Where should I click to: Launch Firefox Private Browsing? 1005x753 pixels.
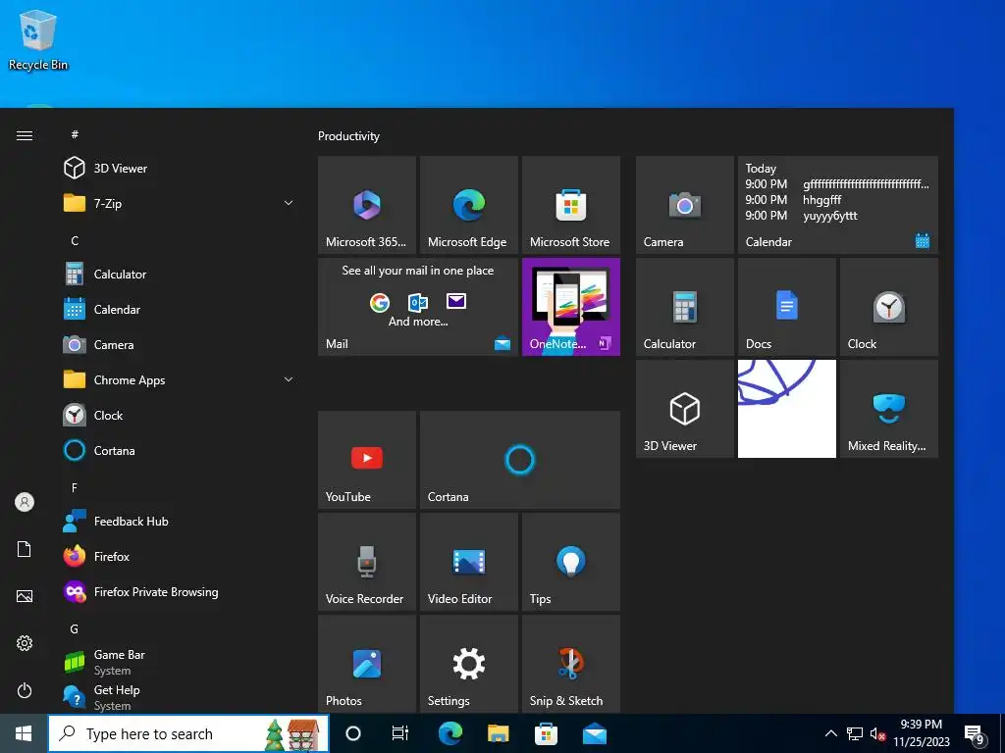click(x=178, y=591)
